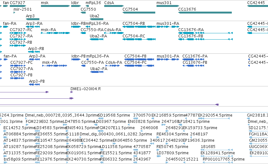Image resolution: width=268 pixels, height=164 pixels.
Task: Open the mus301 gene label
Action: tap(164, 3)
